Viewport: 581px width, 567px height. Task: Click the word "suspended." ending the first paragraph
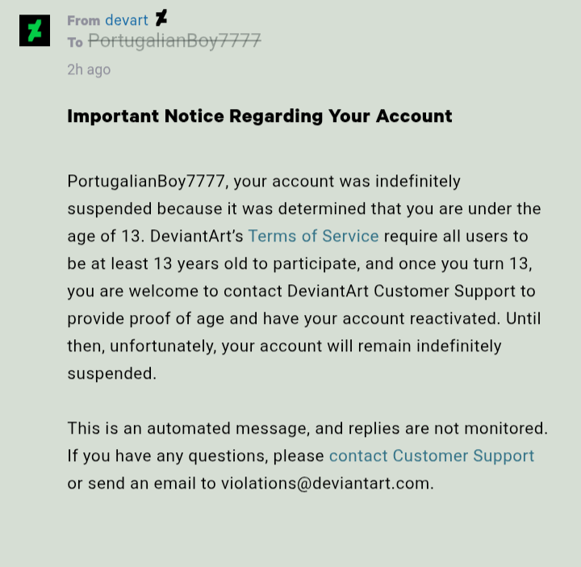click(x=112, y=374)
